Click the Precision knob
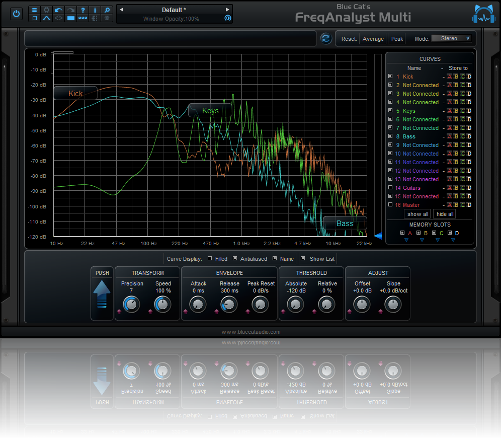The height and width of the screenshot is (439, 501). (131, 304)
